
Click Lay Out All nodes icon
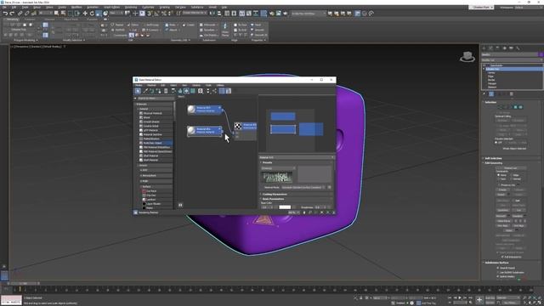pyautogui.click(x=207, y=91)
